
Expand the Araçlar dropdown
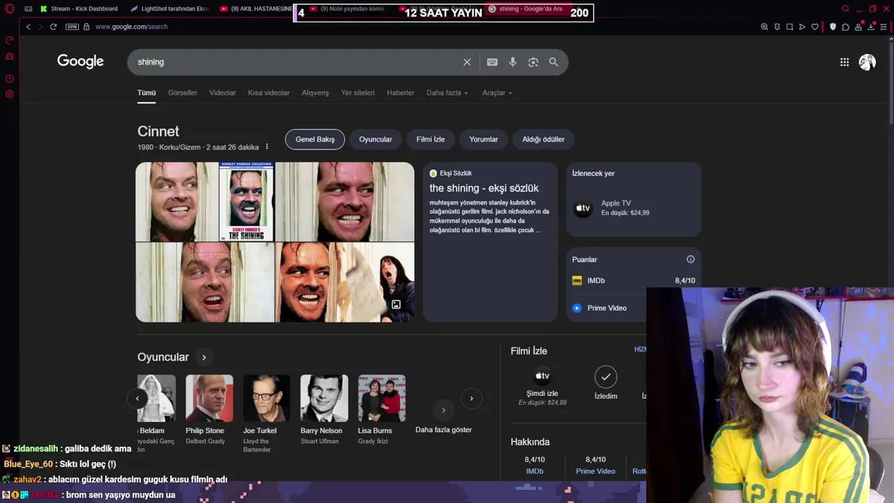tap(497, 92)
